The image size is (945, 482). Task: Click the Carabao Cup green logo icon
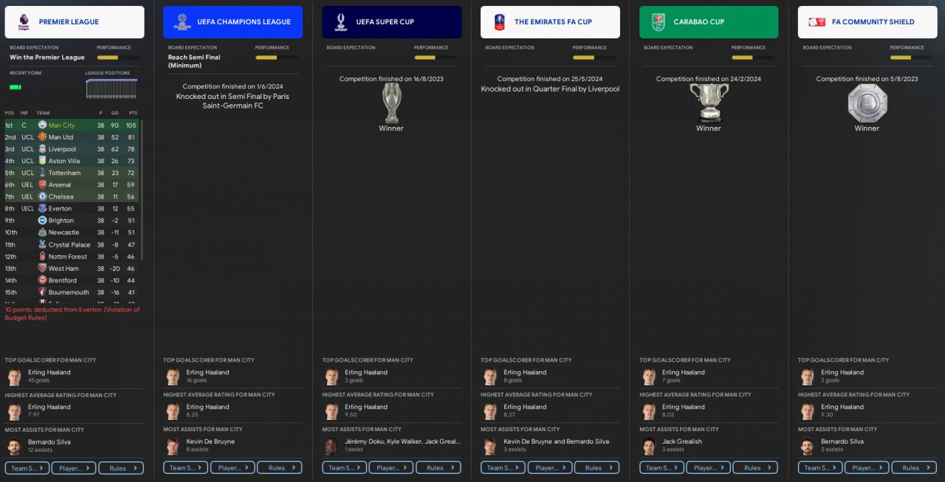pyautogui.click(x=658, y=22)
